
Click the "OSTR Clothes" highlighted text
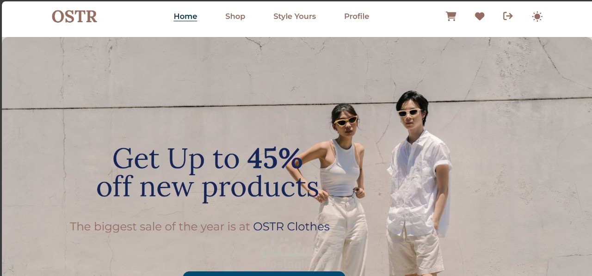click(291, 227)
